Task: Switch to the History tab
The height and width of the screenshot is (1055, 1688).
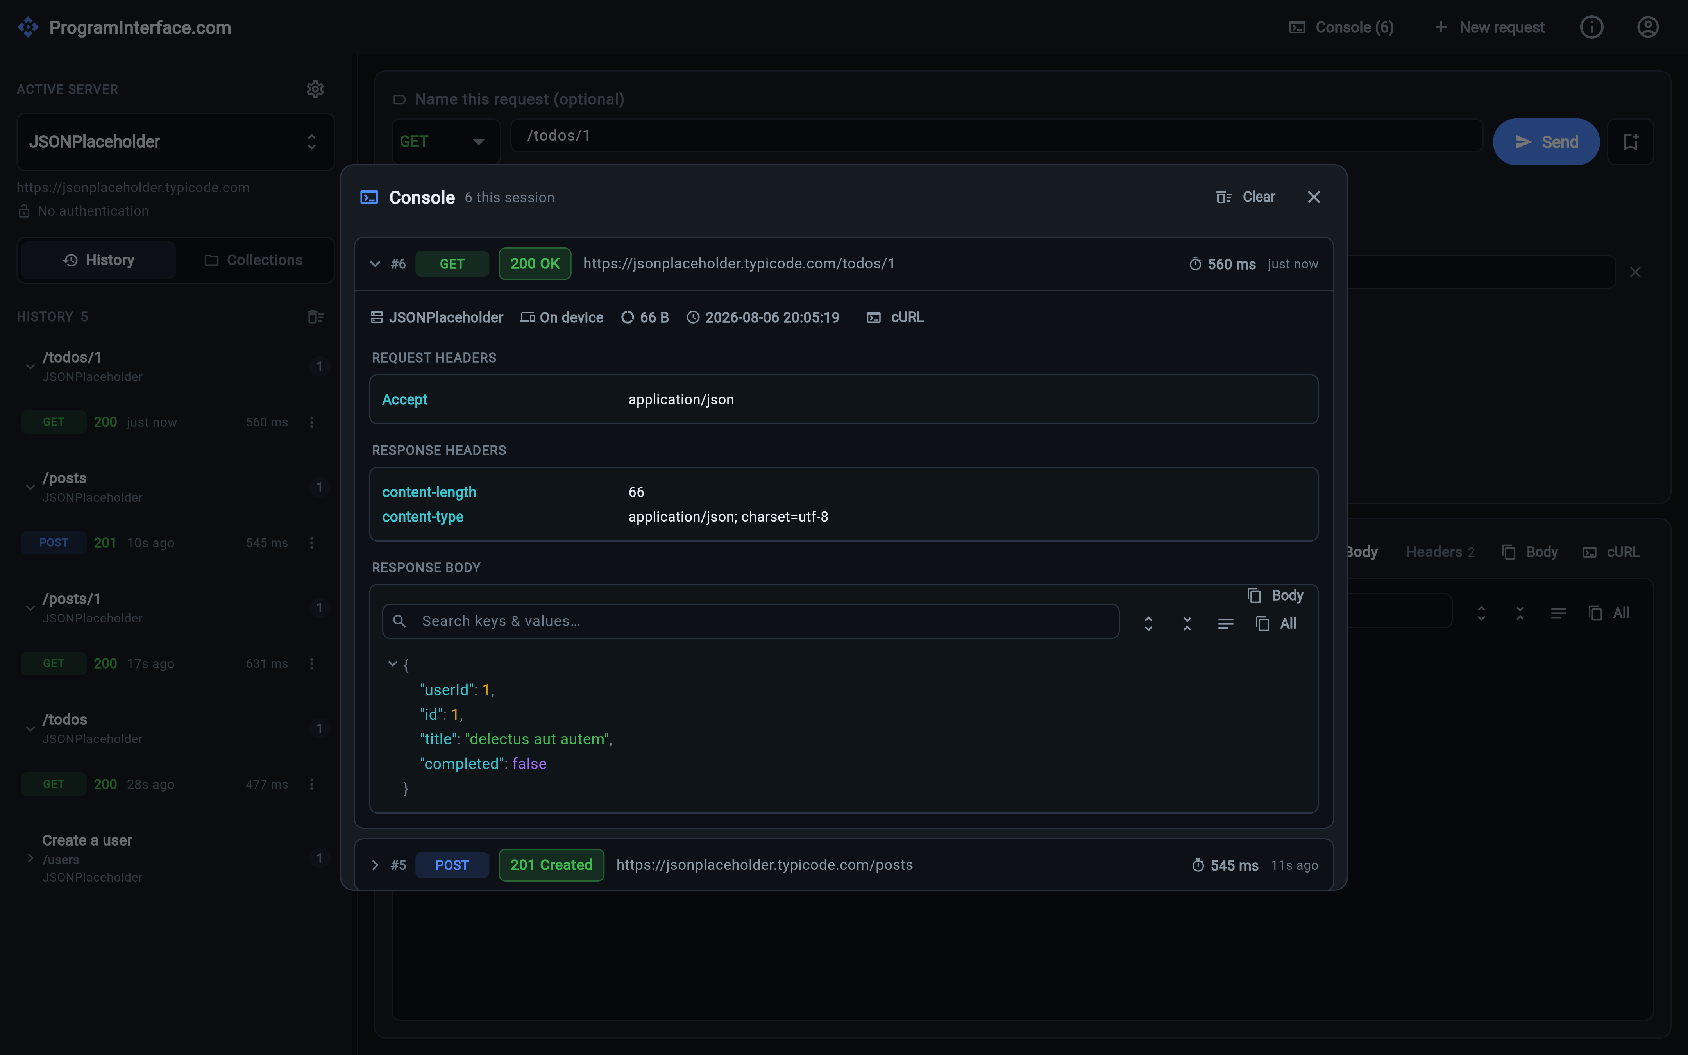Action: [98, 260]
